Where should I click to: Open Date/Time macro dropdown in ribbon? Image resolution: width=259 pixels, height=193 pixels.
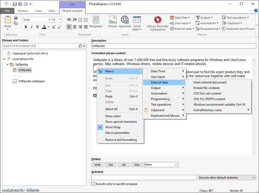(x=180, y=18)
